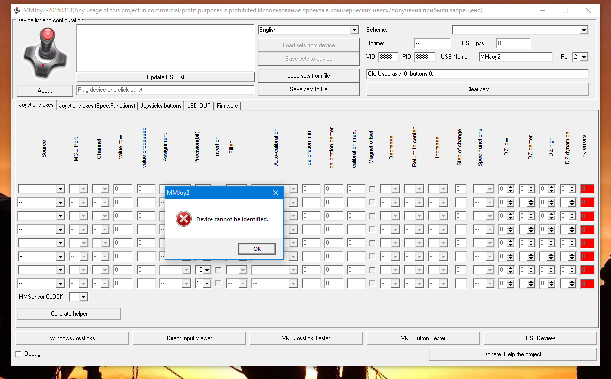Toggle Magnet offset checkbox in first axis row
This screenshot has width=611, height=379.
point(372,189)
